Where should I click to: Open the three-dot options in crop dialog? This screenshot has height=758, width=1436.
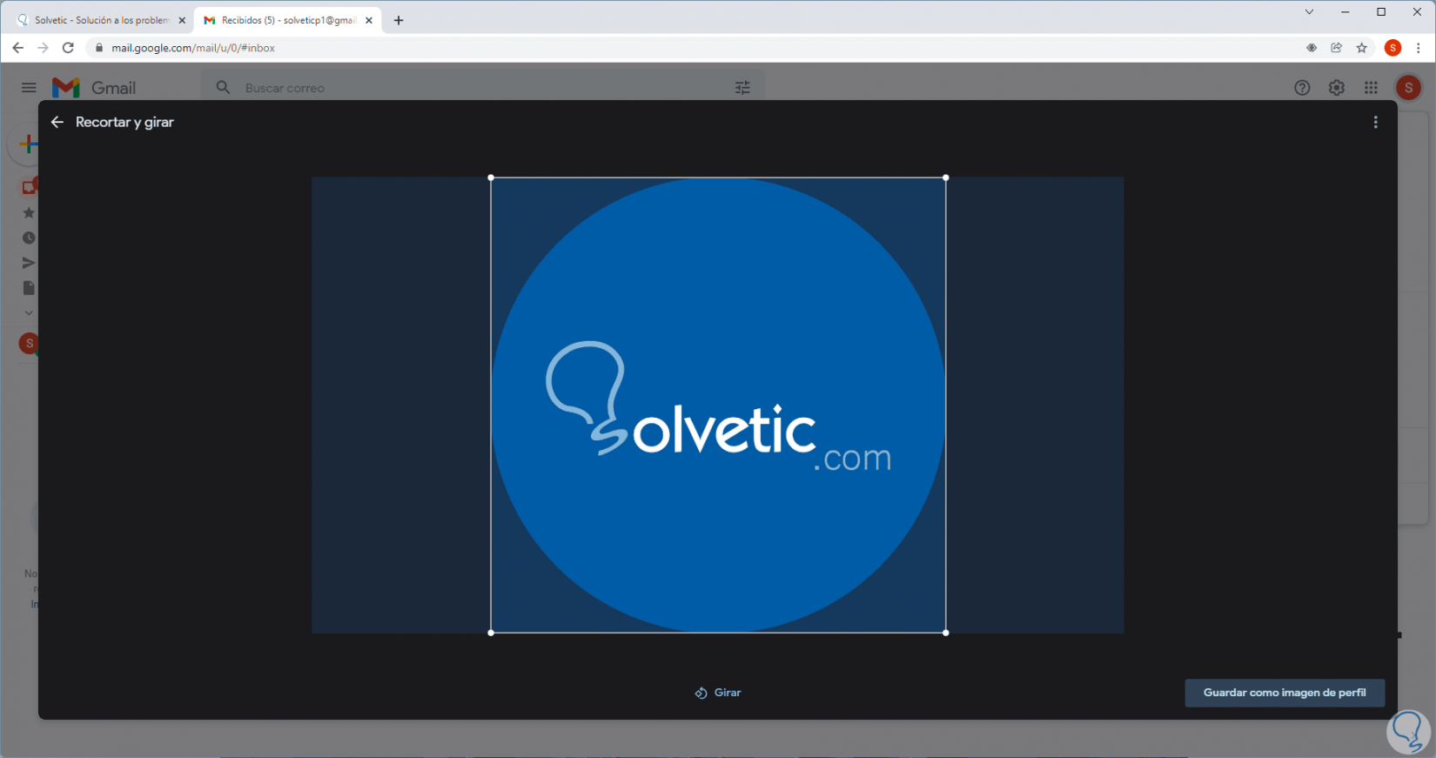tap(1375, 123)
